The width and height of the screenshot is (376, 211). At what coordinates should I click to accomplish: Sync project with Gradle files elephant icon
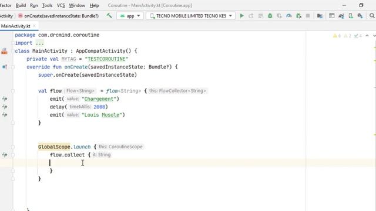click(x=341, y=16)
